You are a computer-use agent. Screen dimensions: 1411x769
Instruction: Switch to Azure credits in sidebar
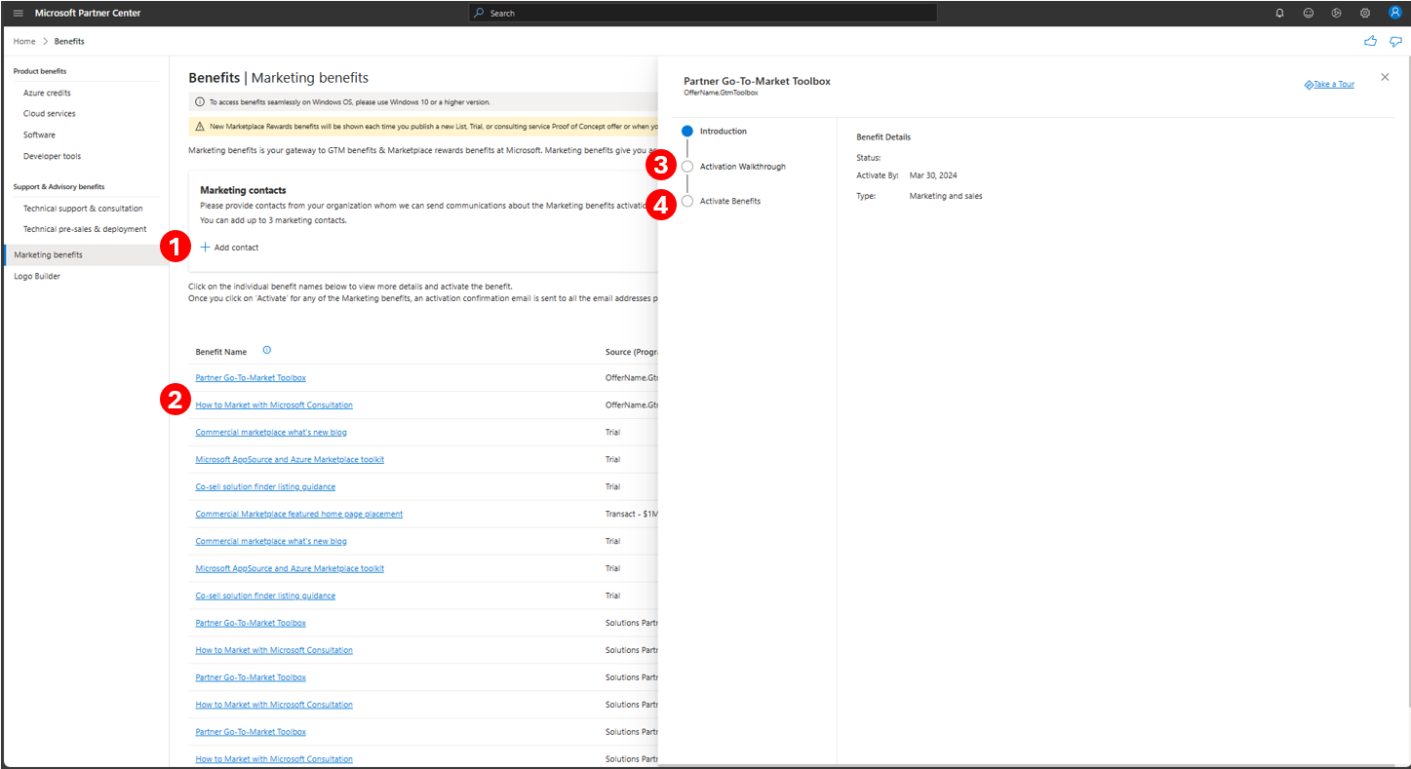tap(46, 92)
